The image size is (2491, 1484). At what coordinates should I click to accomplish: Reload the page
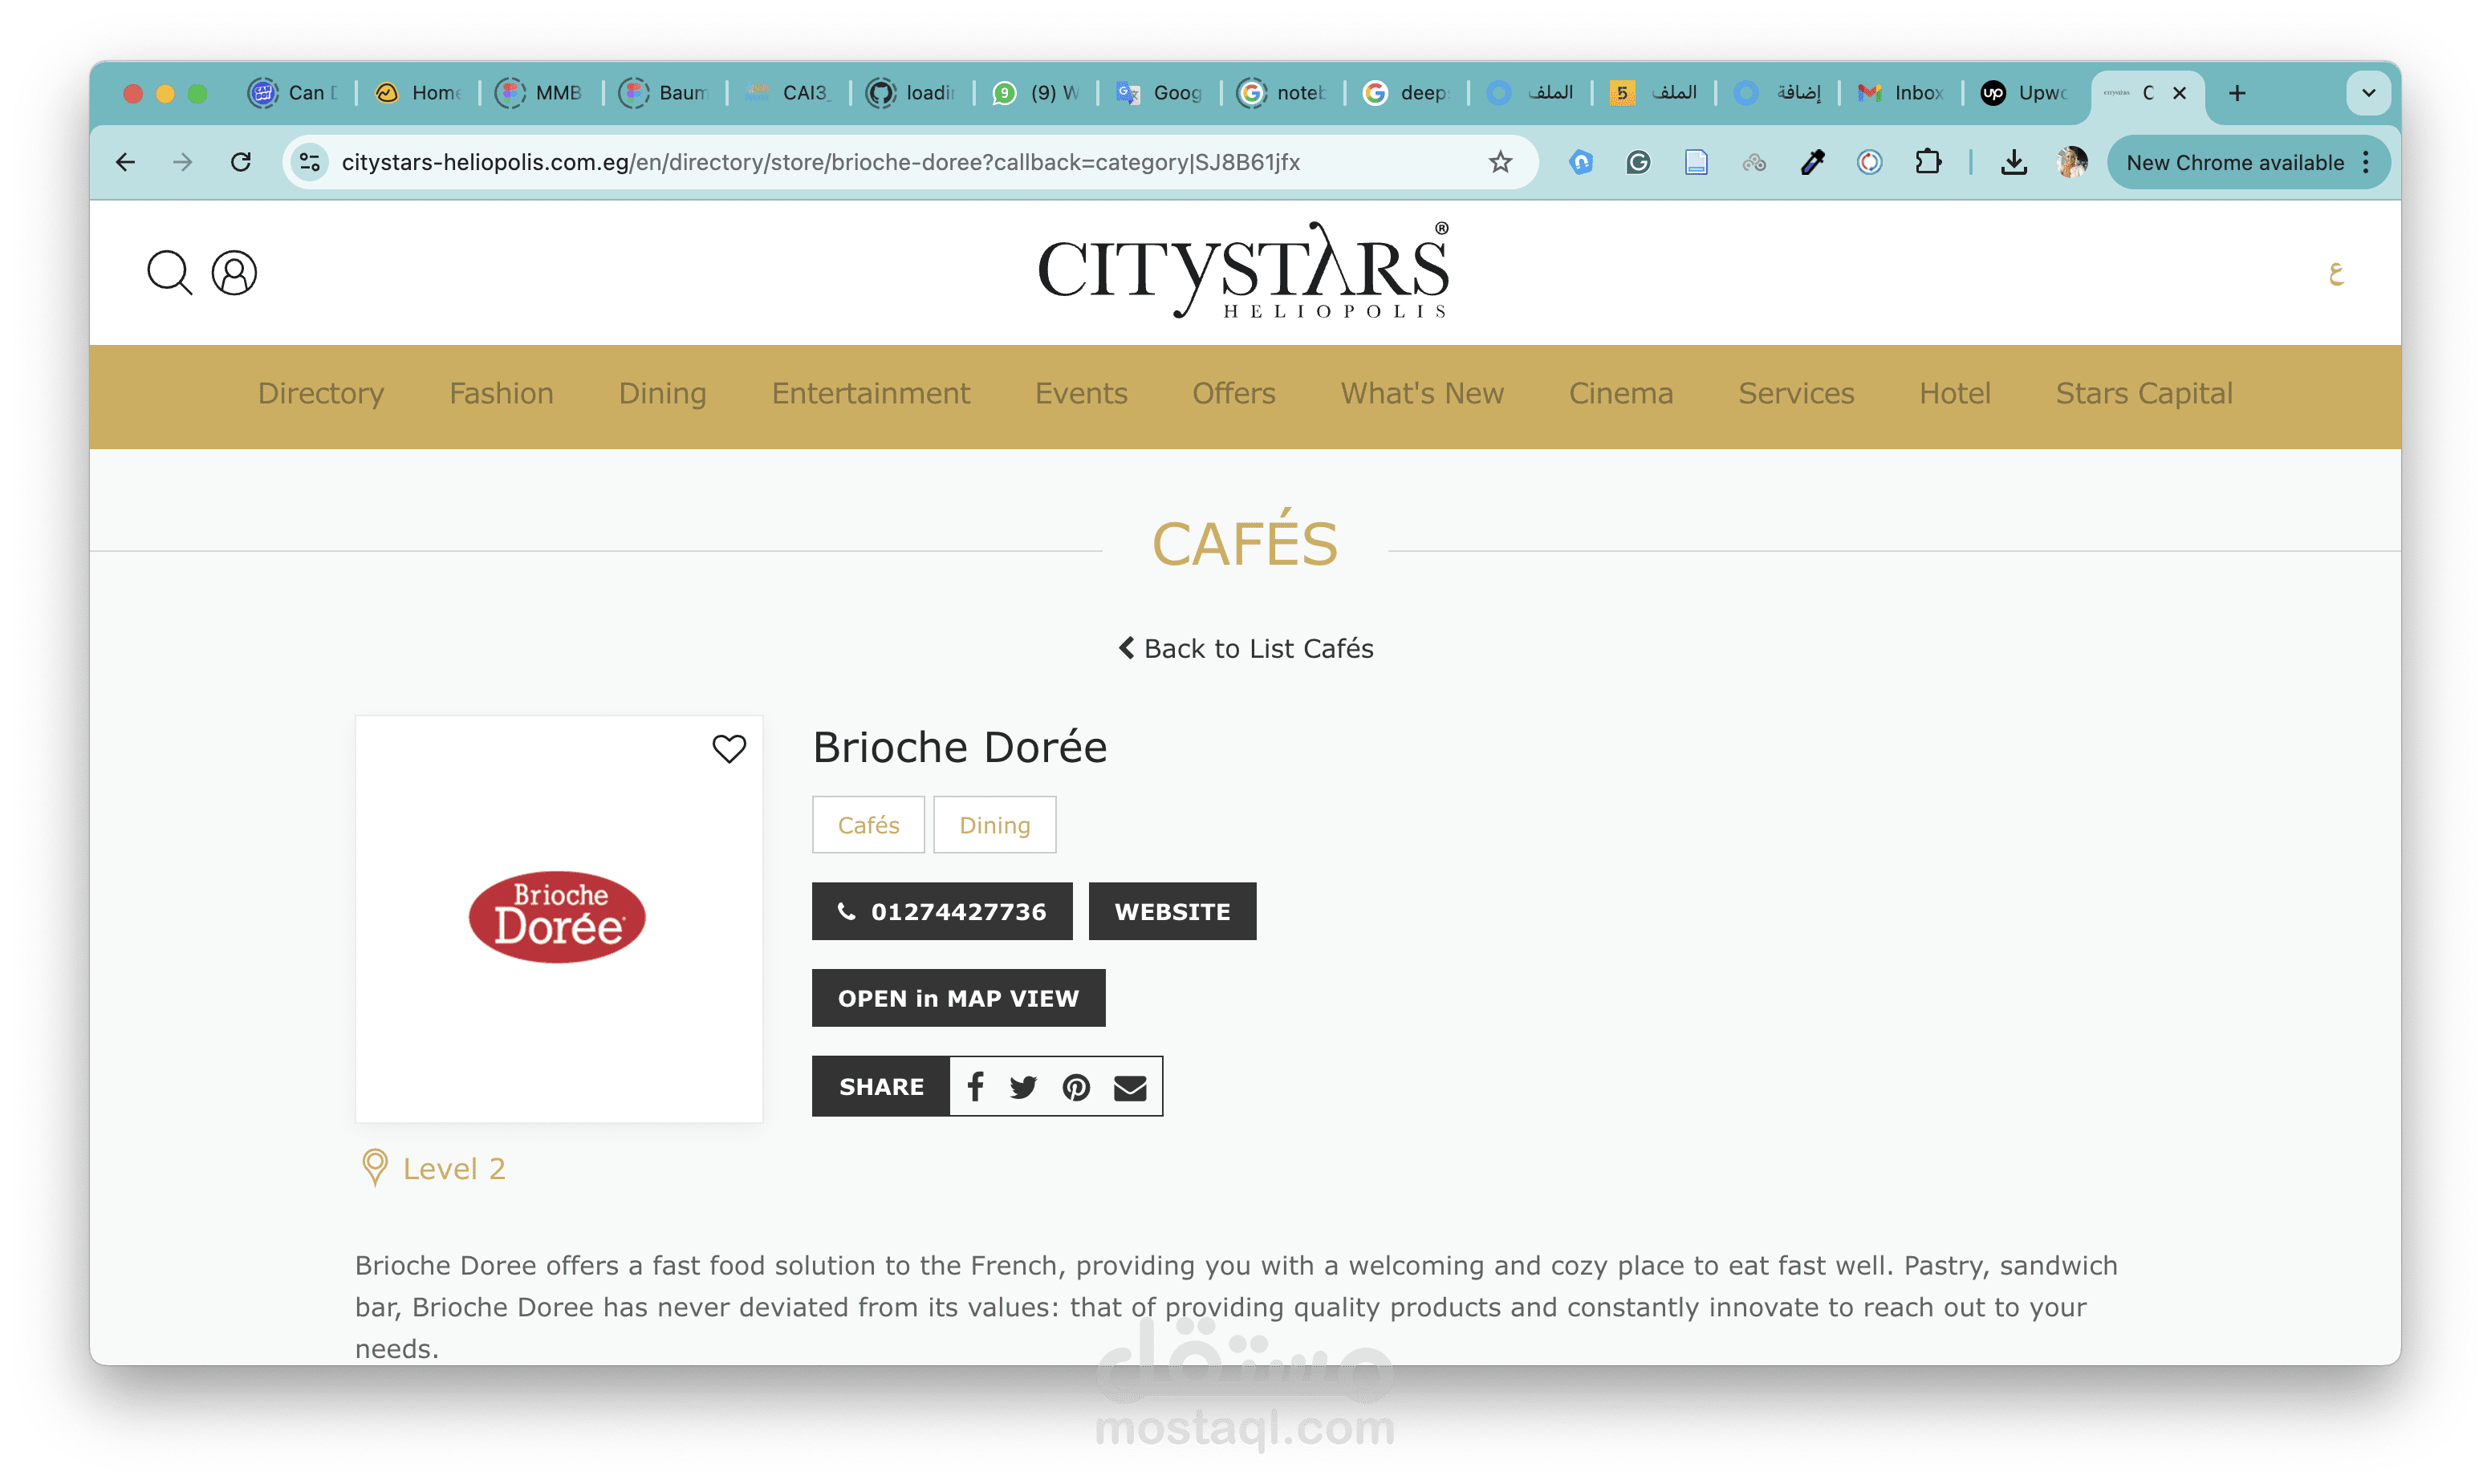(x=240, y=162)
